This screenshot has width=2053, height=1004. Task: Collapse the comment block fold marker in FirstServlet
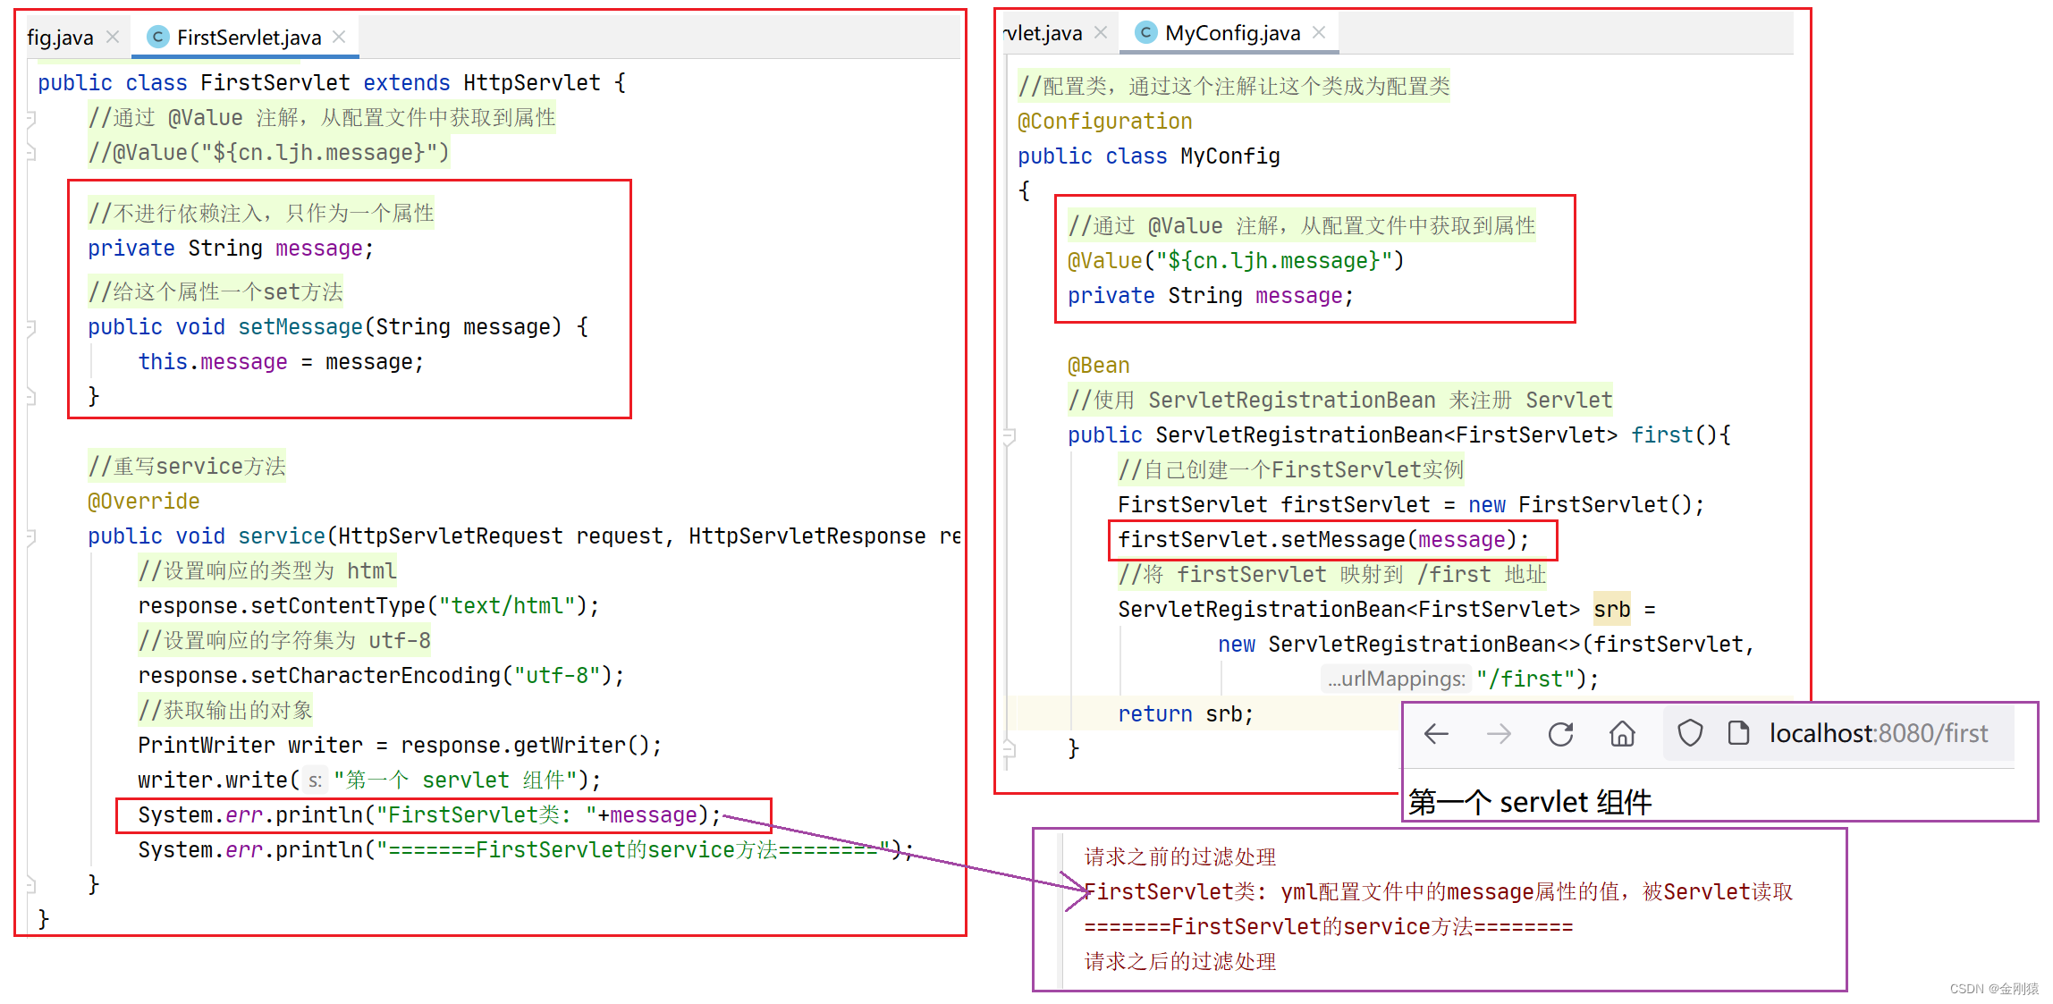(30, 118)
